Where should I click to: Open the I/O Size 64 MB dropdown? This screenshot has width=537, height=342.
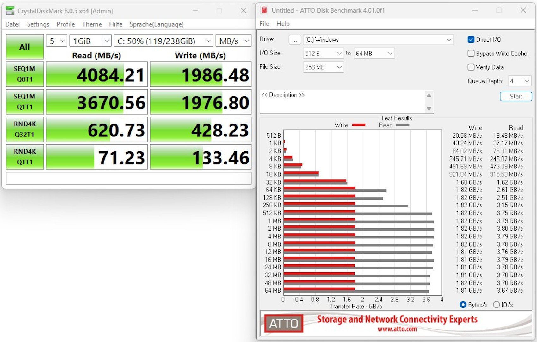[x=374, y=53]
